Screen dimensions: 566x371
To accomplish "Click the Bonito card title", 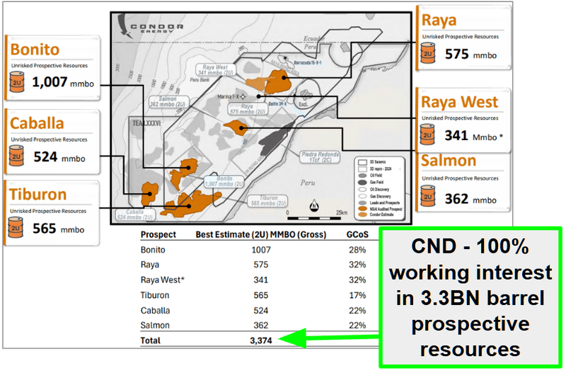I will (x=35, y=50).
